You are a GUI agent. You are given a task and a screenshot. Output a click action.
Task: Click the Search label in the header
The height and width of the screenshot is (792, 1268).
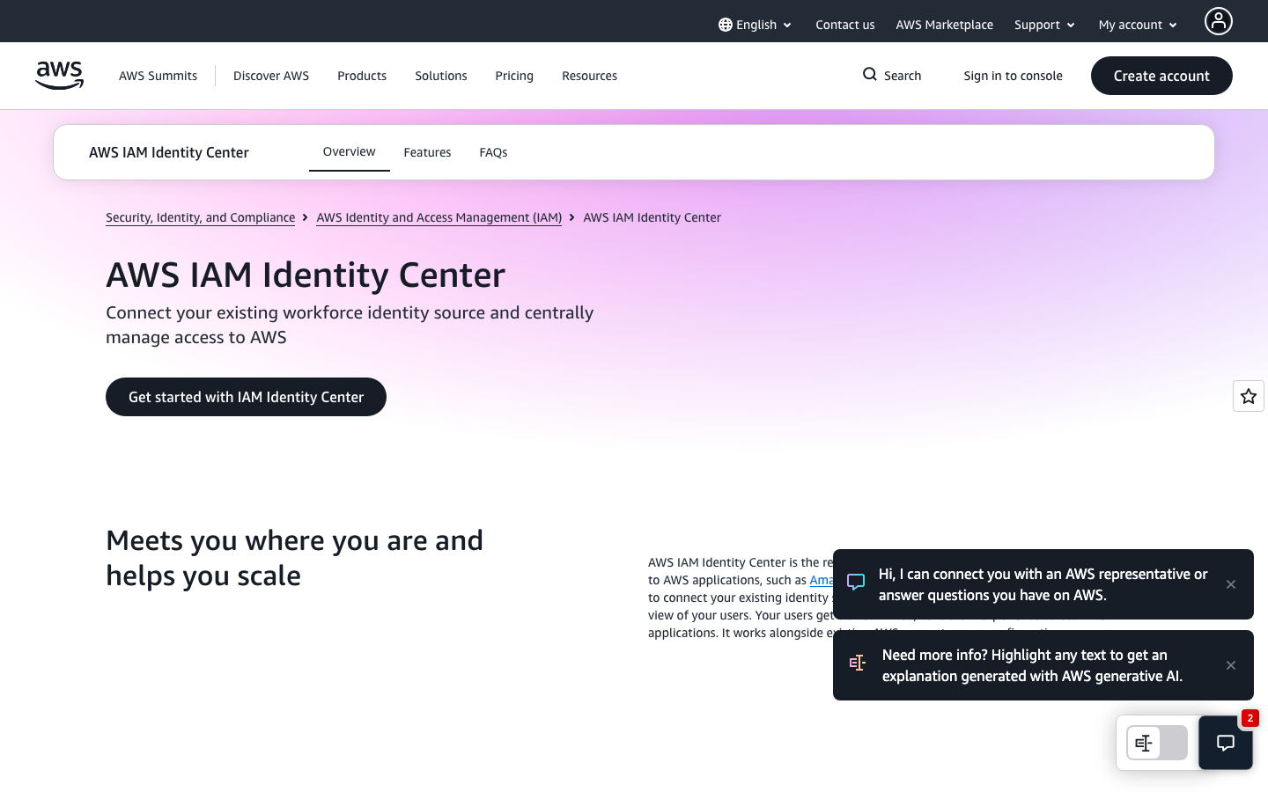903,76
